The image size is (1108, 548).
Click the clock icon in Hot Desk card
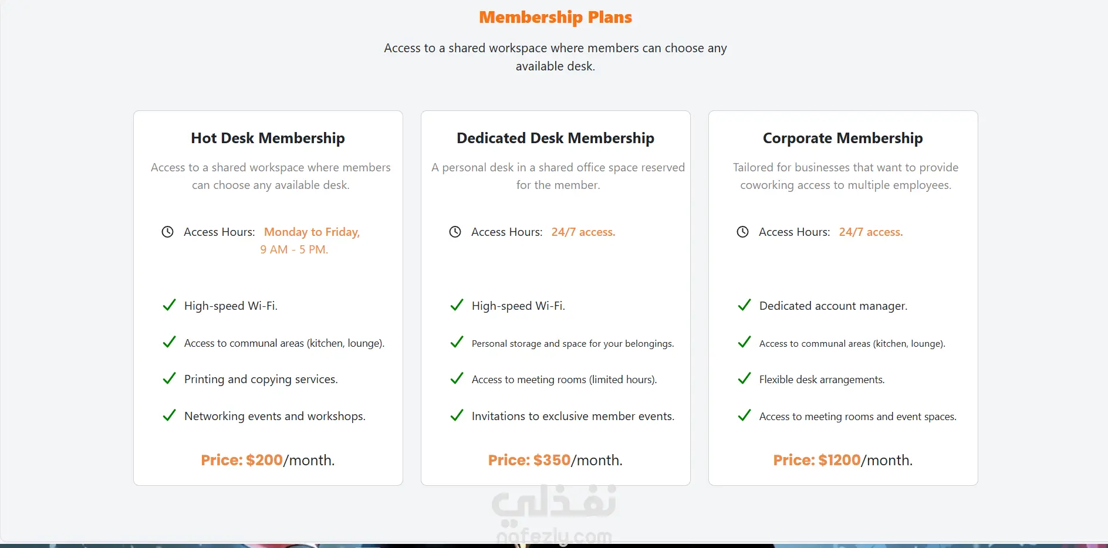tap(167, 232)
